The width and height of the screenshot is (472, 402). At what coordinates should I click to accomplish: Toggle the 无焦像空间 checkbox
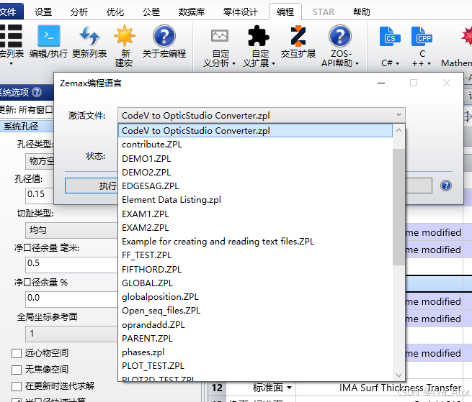coord(17,370)
